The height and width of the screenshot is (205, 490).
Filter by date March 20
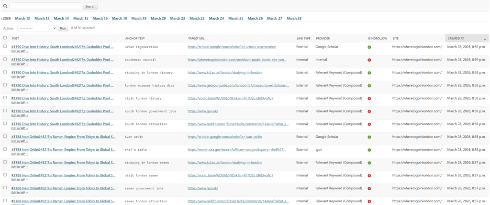[x=158, y=19]
